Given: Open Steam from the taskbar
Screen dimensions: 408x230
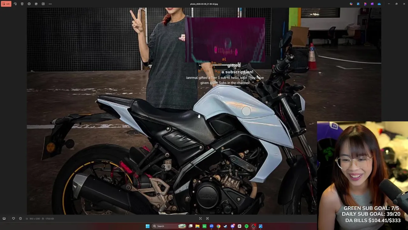Looking at the screenshot, I should click(225, 226).
